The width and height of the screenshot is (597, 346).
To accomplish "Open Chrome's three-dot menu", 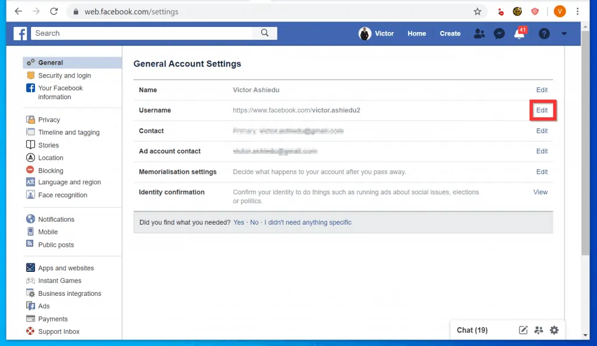I will tap(578, 11).
